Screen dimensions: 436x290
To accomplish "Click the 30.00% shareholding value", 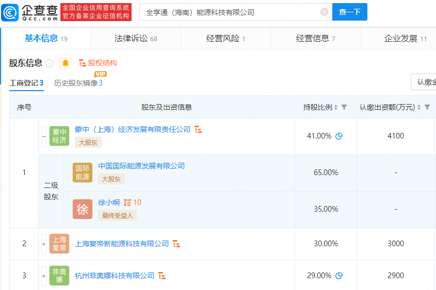I will tap(326, 244).
